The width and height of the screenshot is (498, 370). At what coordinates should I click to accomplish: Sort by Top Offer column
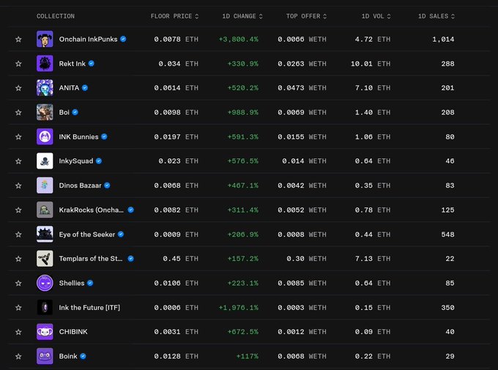click(306, 16)
